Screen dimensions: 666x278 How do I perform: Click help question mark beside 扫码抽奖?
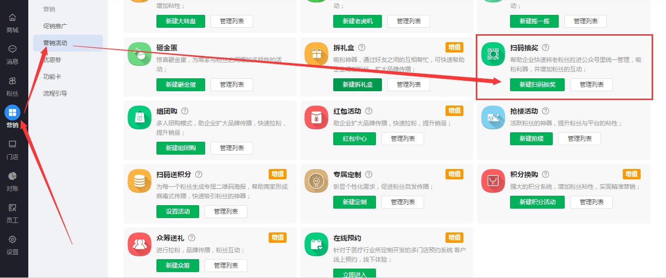click(545, 48)
